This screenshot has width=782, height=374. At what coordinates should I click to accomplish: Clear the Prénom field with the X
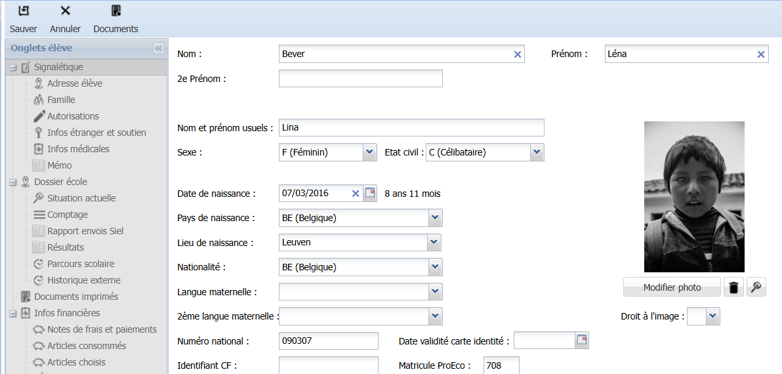coord(761,54)
